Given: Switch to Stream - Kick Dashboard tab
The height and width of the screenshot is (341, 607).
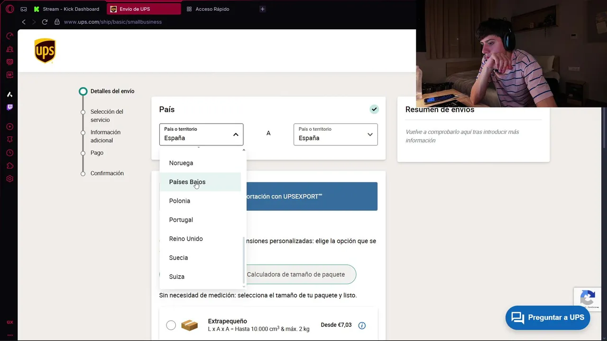Looking at the screenshot, I should (67, 9).
